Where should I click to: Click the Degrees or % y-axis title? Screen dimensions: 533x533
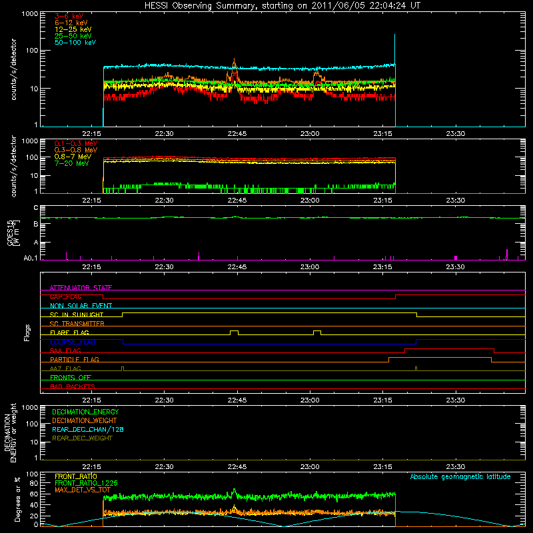17,499
